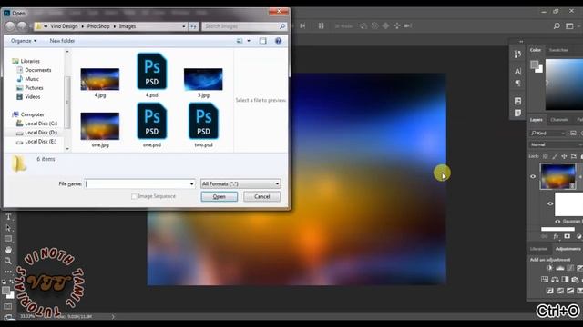Viewport: 583px width, 327px height.
Task: Select the Rectangle shape tool
Action: [8, 239]
